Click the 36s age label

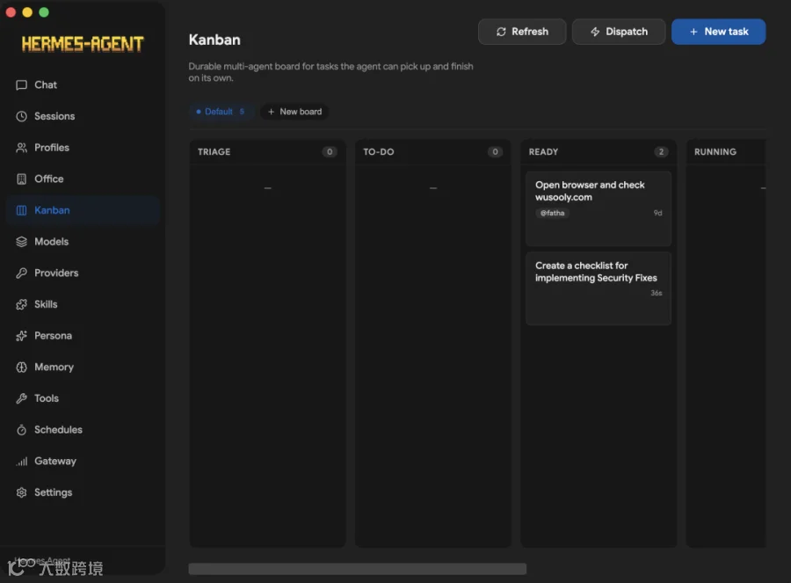(x=657, y=293)
